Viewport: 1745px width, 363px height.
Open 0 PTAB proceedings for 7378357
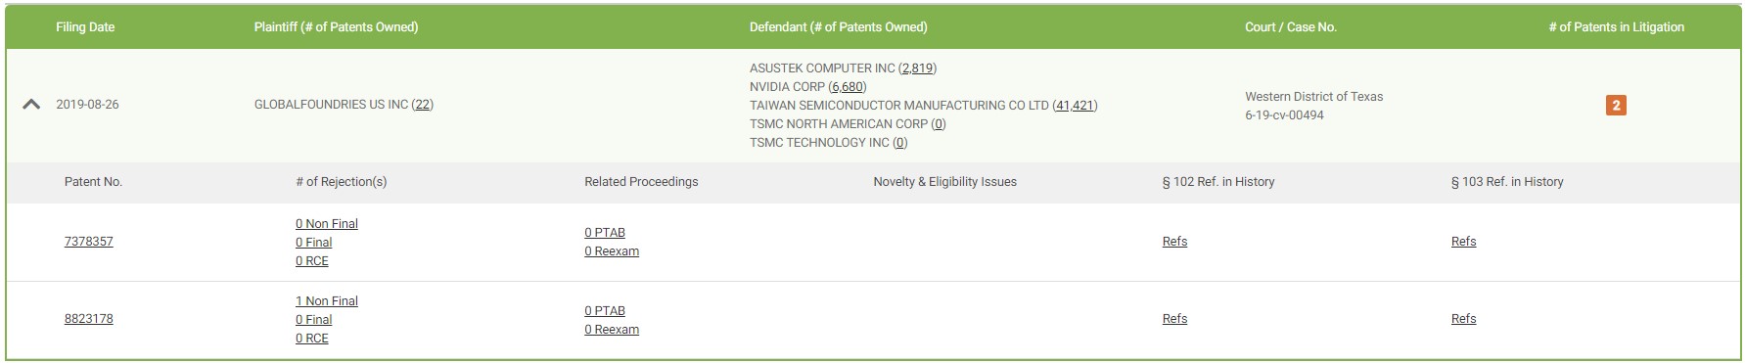605,233
